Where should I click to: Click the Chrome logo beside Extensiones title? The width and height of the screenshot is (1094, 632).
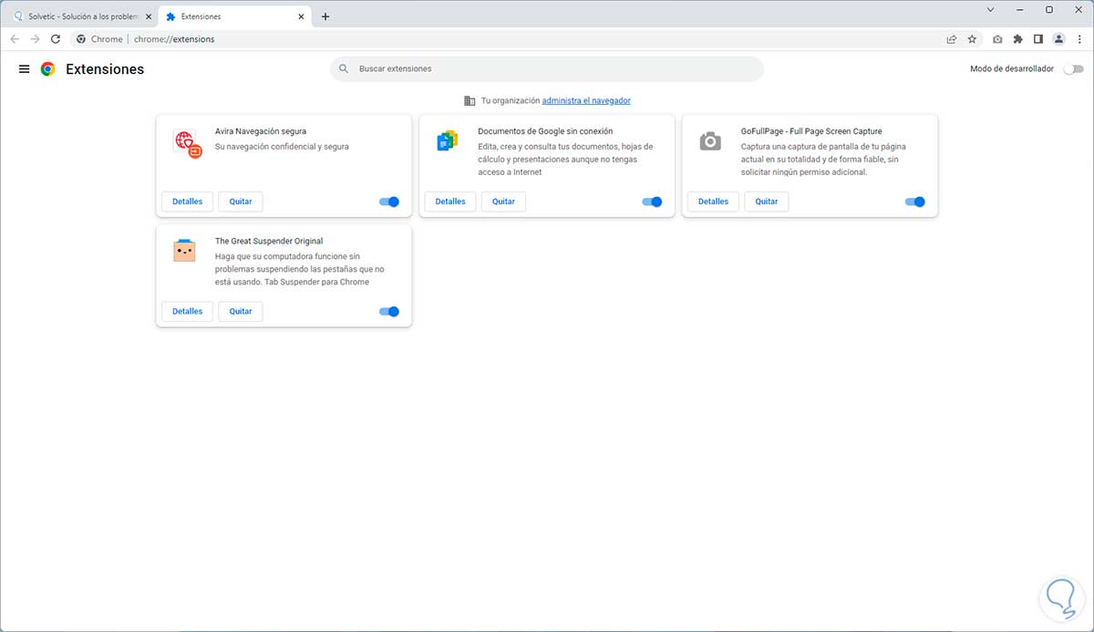coord(47,69)
